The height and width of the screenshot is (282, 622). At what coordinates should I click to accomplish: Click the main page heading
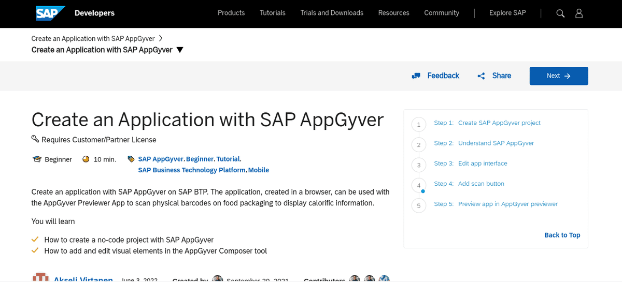coord(208,120)
